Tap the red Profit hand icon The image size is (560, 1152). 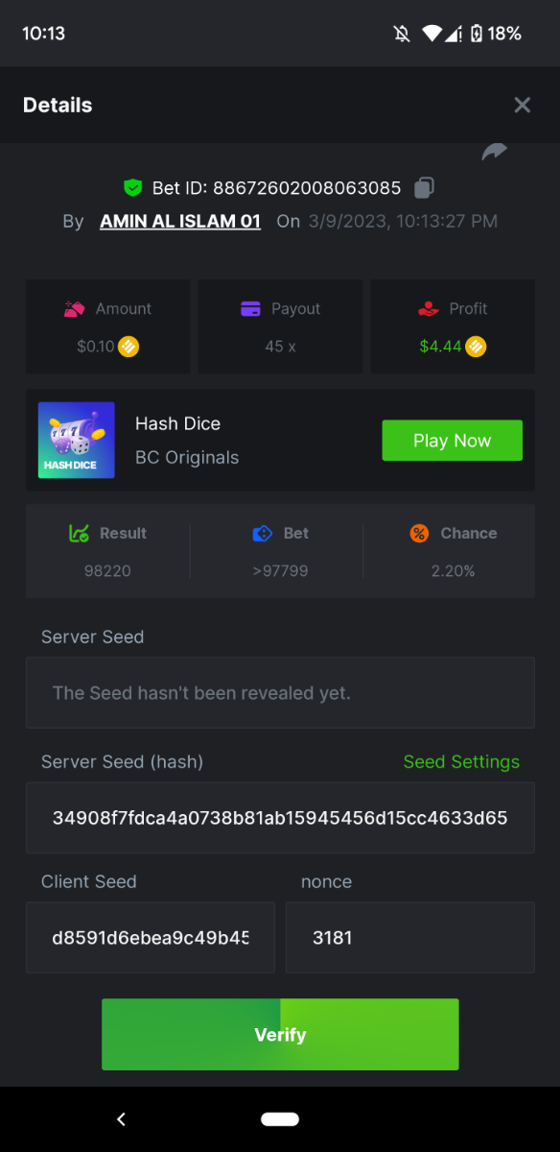pyautogui.click(x=429, y=309)
